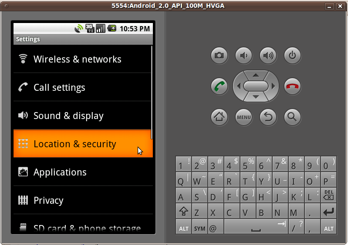The image size is (348, 245).
Task: Click the P = key
Action: (x=329, y=179)
